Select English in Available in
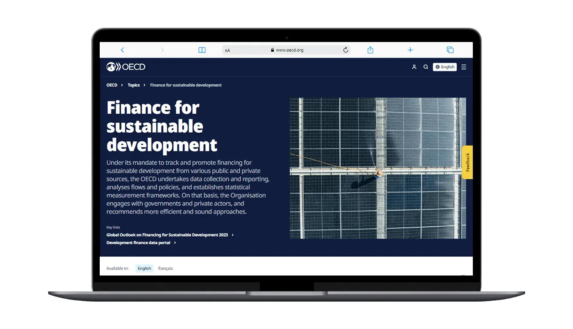The image size is (573, 329). pos(144,268)
